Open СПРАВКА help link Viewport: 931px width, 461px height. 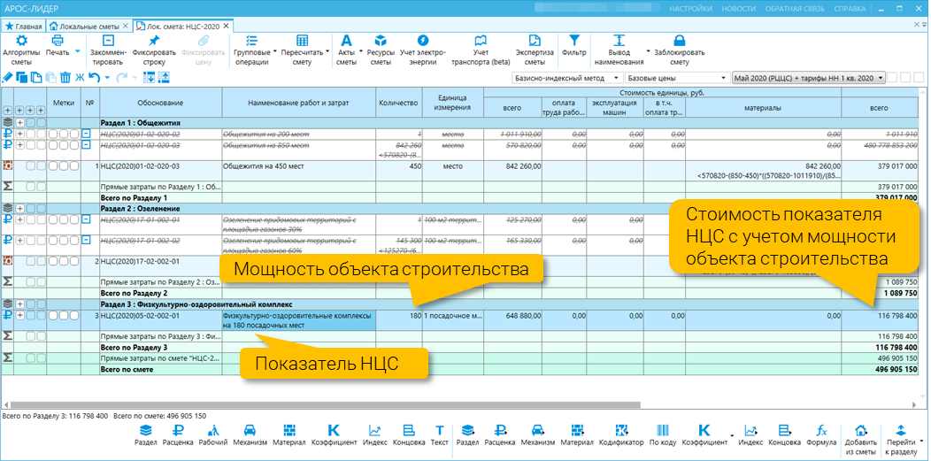click(x=850, y=9)
